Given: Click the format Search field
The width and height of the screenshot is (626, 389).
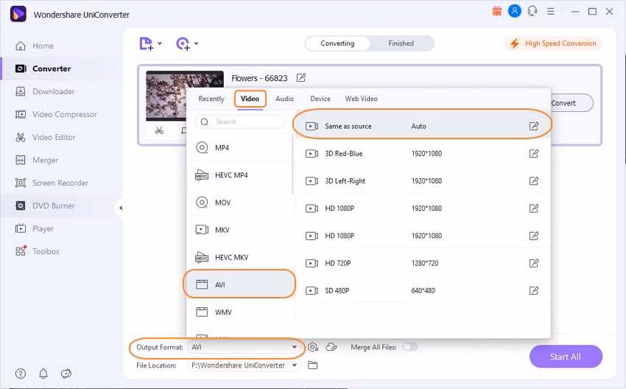Looking at the screenshot, I should pos(241,122).
